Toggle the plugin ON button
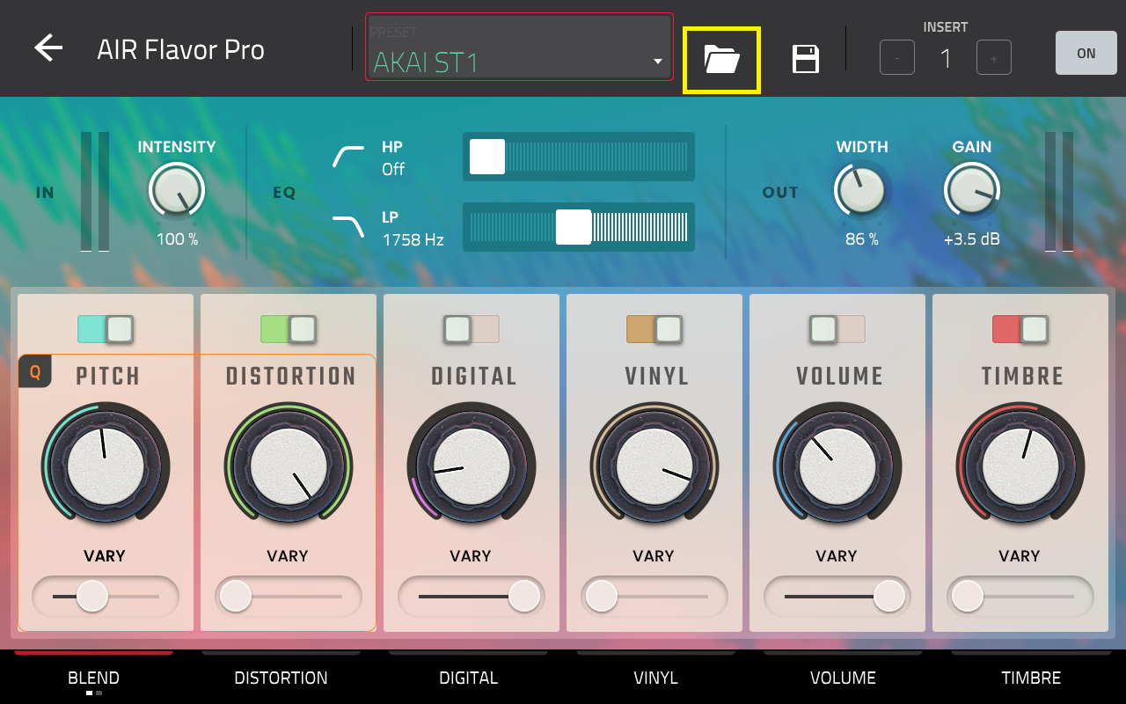Viewport: 1126px width, 704px height. (x=1086, y=53)
